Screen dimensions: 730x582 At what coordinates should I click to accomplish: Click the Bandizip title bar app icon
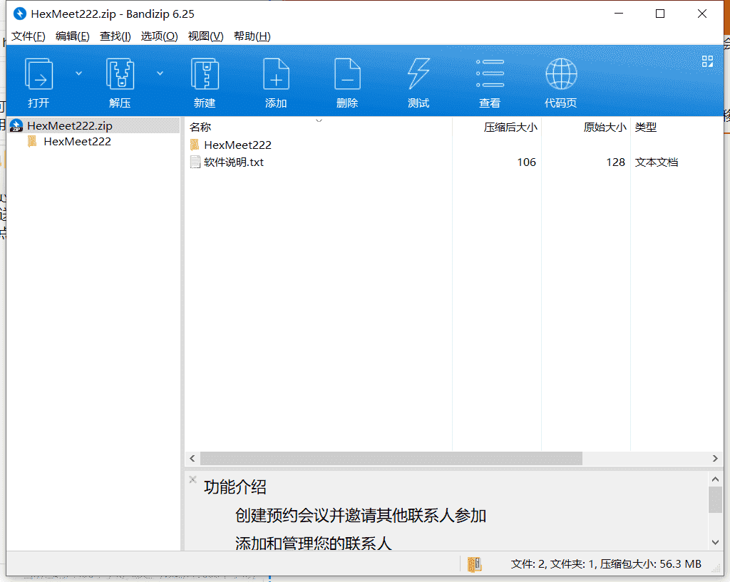coord(19,14)
